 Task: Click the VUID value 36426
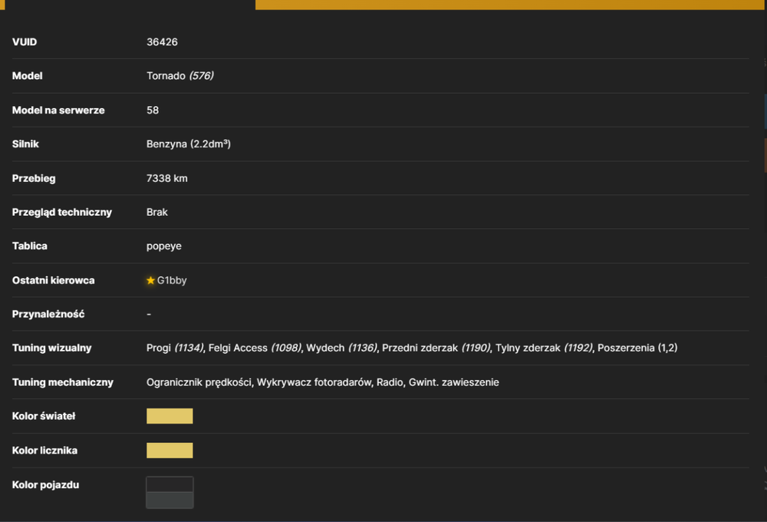[x=162, y=42]
